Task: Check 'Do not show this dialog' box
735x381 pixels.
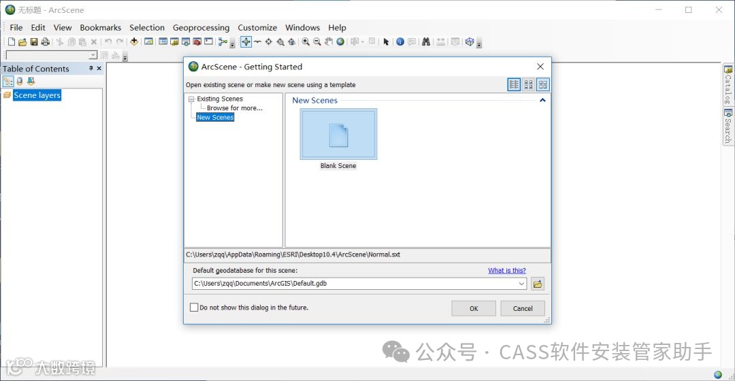Action: 194,308
